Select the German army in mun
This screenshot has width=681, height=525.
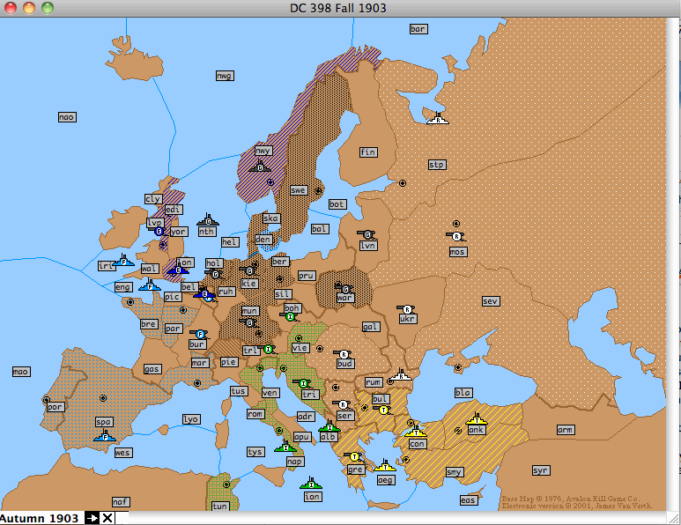[x=248, y=322]
